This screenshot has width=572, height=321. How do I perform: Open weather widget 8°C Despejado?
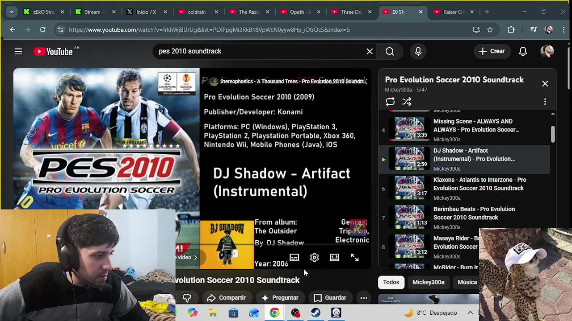point(431,313)
